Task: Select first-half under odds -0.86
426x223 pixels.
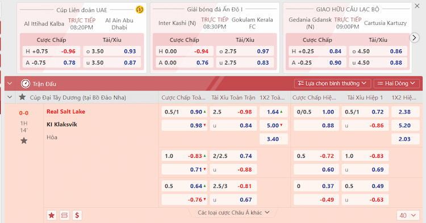Action: pyautogui.click(x=365, y=125)
